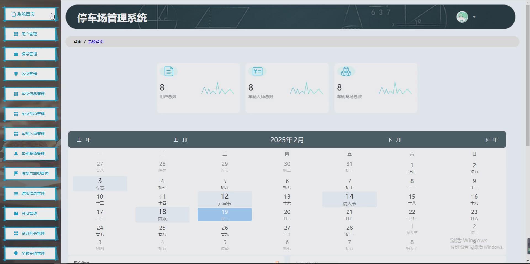The image size is (530, 264).
Task: Select date 5 惊蛰 in calendar
Action: (x=225, y=245)
